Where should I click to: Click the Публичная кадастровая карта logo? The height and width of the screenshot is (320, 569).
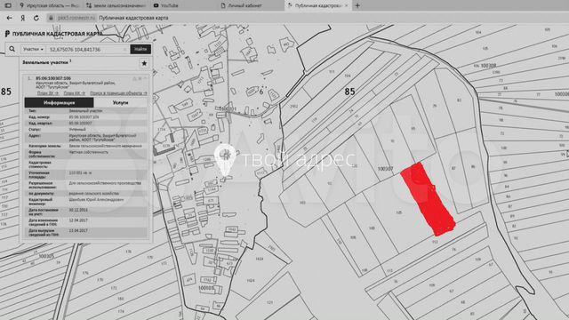(x=53, y=34)
